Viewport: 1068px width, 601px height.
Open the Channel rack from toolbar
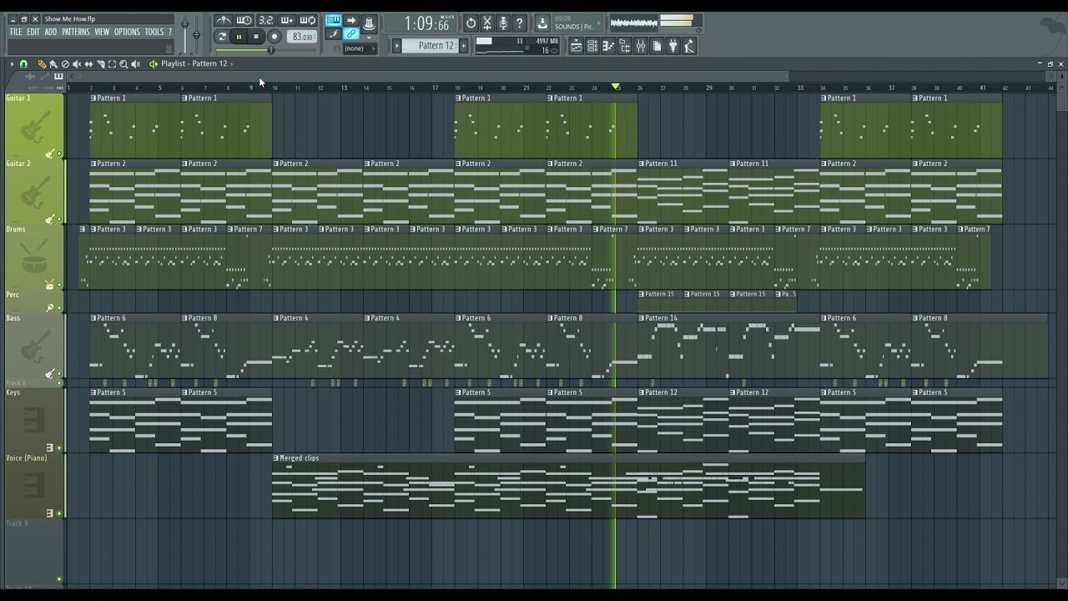592,46
